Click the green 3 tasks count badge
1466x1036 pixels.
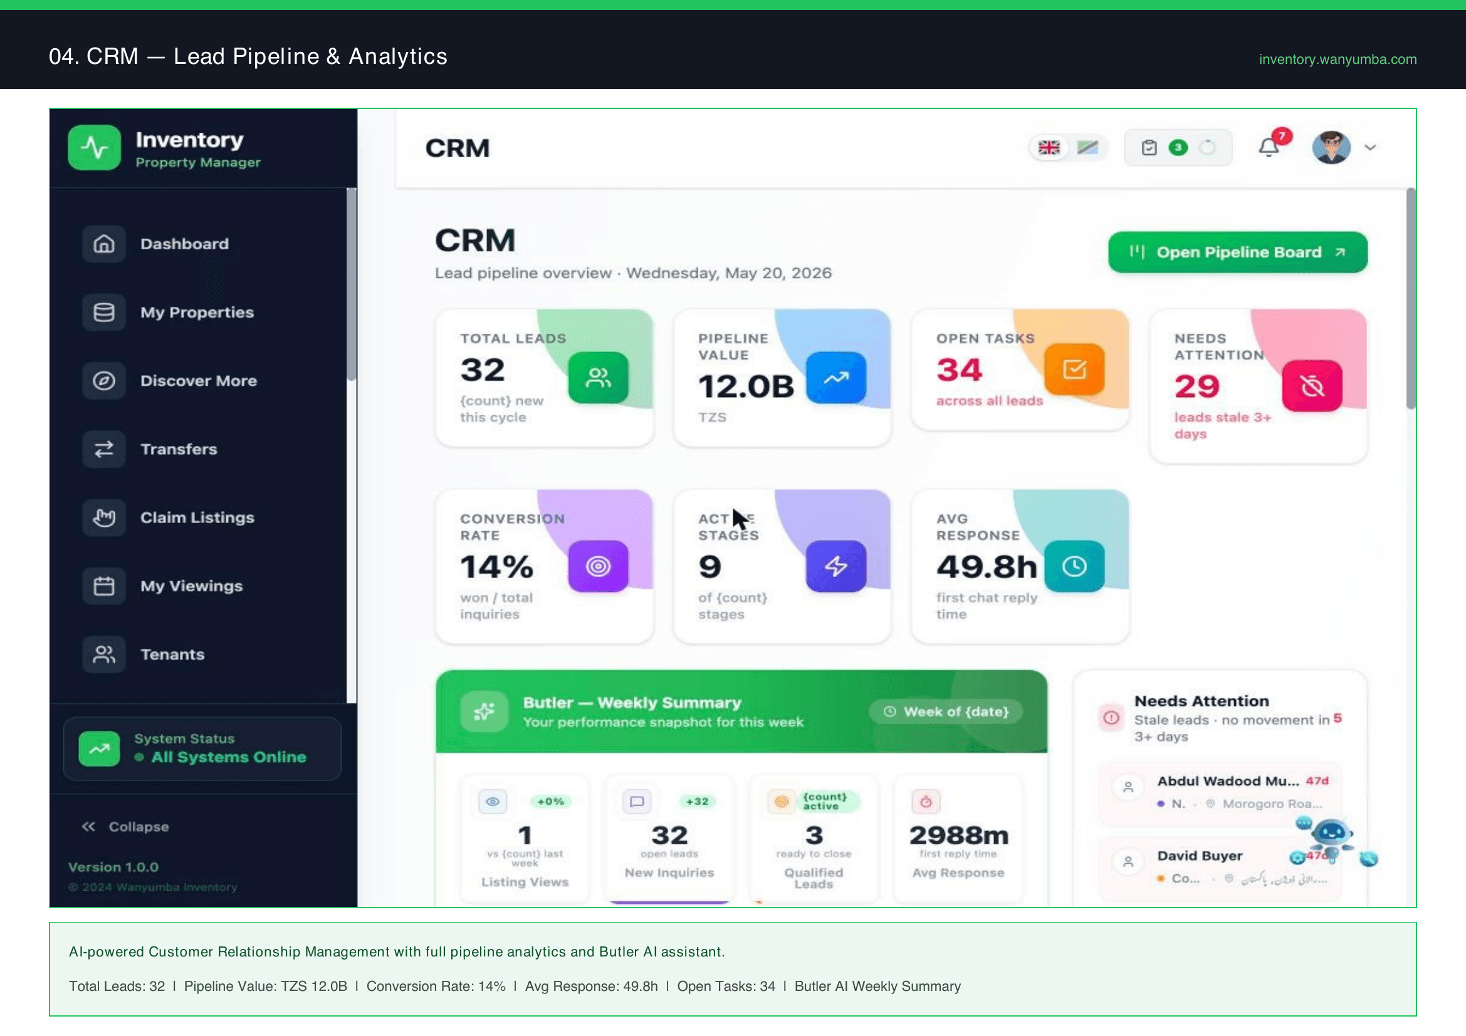coord(1178,148)
